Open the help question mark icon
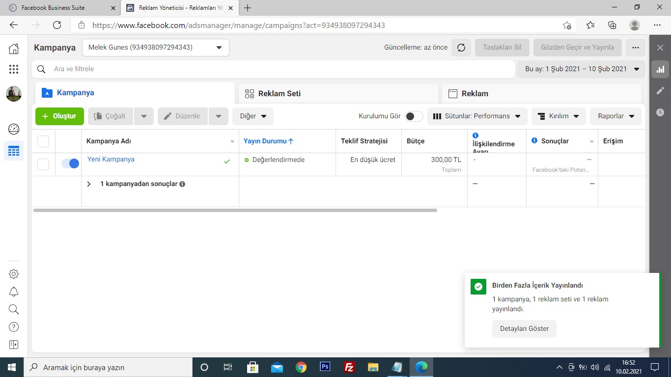 [x=14, y=327]
